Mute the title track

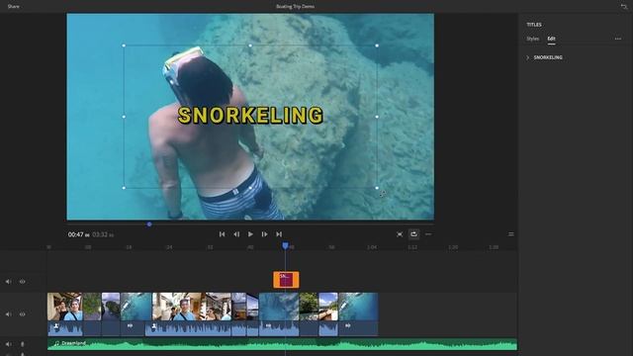pyautogui.click(x=8, y=281)
